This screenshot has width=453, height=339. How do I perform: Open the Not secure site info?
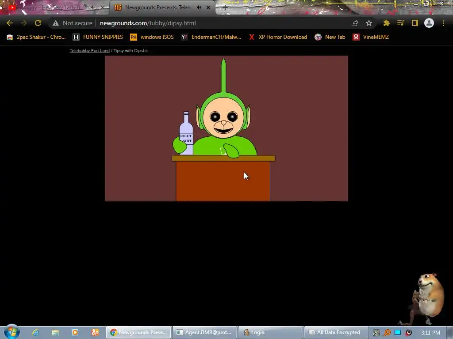pyautogui.click(x=73, y=23)
